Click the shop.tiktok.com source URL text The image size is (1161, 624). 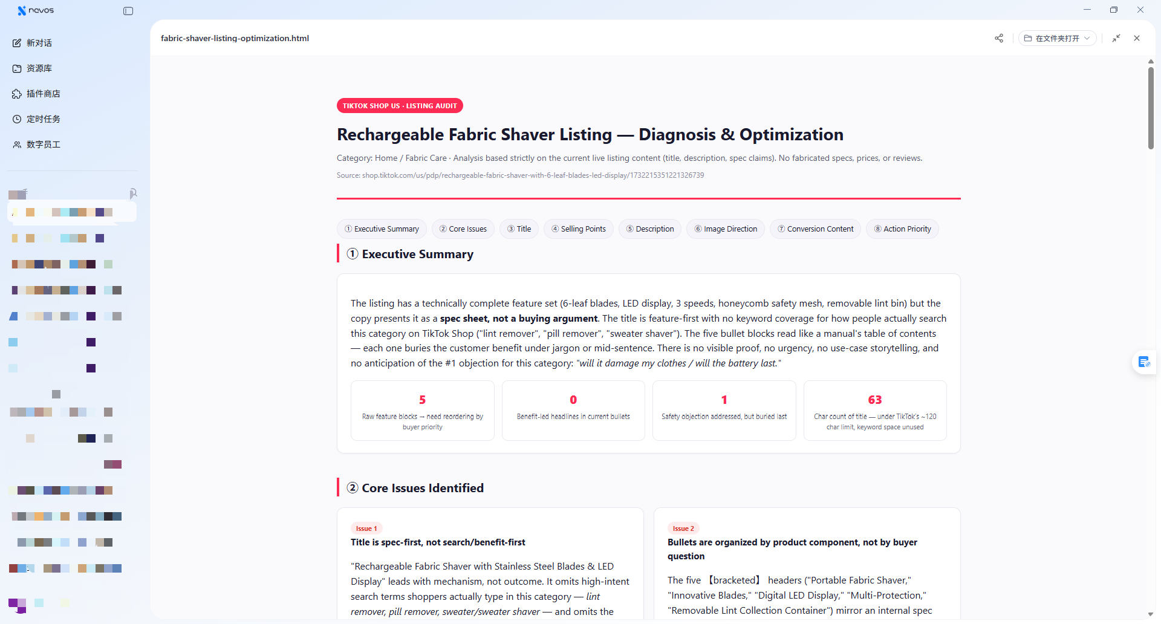pyautogui.click(x=533, y=175)
